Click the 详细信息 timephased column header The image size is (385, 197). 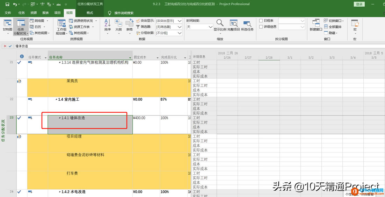[x=204, y=56]
